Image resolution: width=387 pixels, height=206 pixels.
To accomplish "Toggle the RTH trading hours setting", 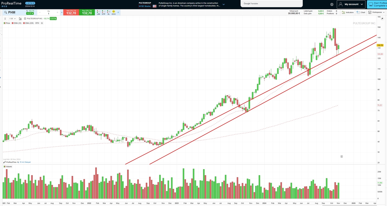I will coord(37,23).
